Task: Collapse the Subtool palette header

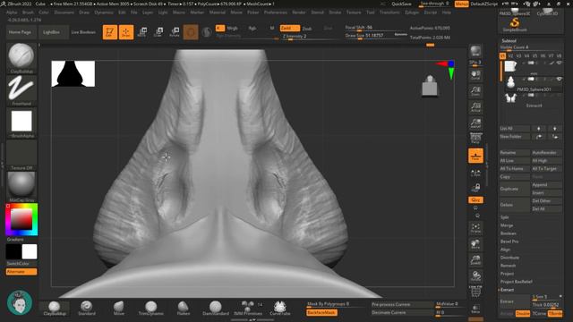Action: 509,41
